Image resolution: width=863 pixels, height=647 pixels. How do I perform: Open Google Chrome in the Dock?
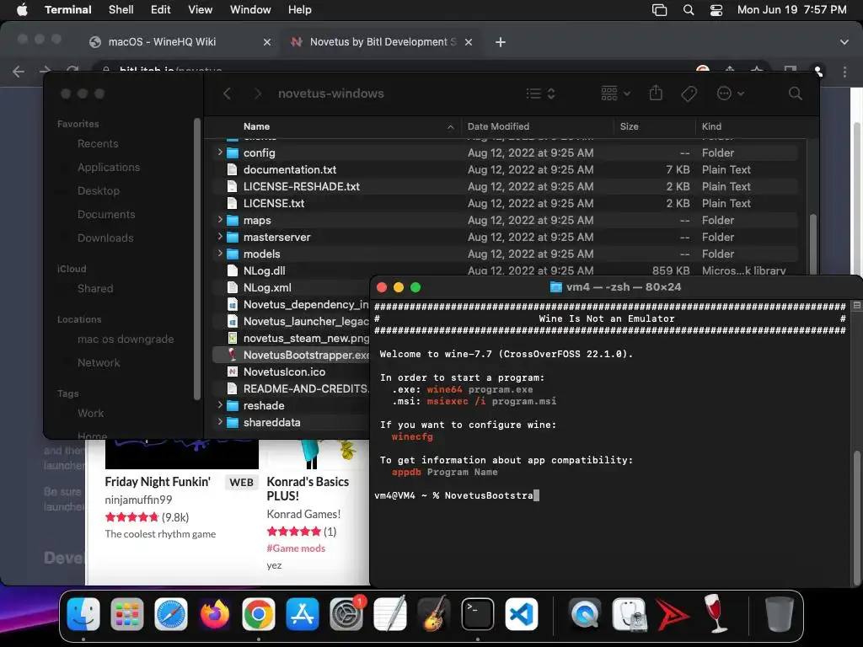point(258,613)
